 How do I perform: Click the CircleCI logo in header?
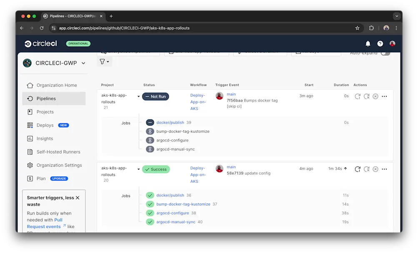pyautogui.click(x=40, y=43)
